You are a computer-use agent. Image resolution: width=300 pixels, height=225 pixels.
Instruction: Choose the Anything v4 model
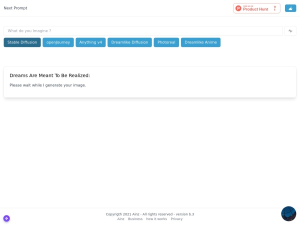click(90, 42)
